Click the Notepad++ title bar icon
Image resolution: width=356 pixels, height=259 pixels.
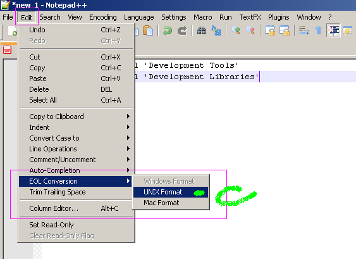coord(5,5)
